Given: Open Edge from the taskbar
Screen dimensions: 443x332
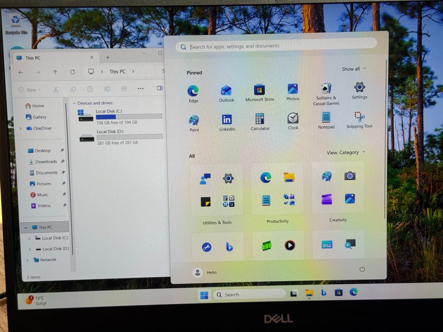Looking at the screenshot, I should click(x=353, y=292).
